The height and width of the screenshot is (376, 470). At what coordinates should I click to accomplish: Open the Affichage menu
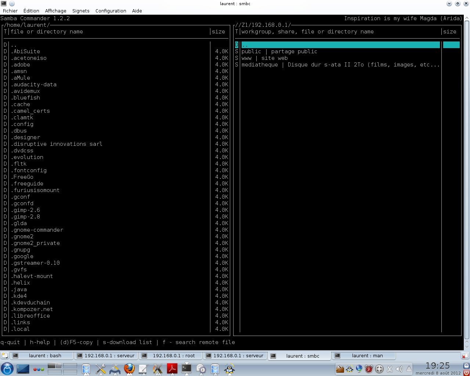(56, 11)
